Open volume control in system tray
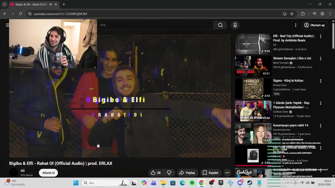Image resolution: width=335 pixels, height=188 pixels. click(x=308, y=183)
